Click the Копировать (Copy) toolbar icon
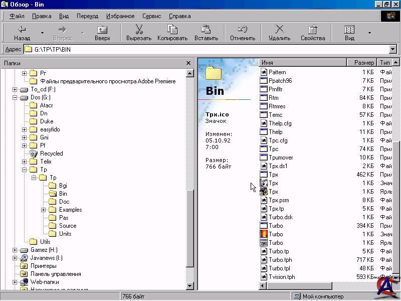Screen dimensions: 401x301 [172, 30]
